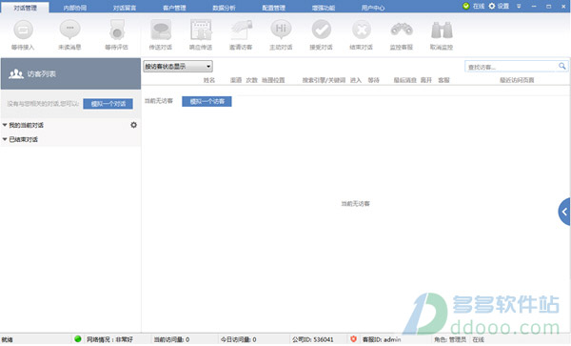Open the 数据分析 tab

(x=224, y=8)
